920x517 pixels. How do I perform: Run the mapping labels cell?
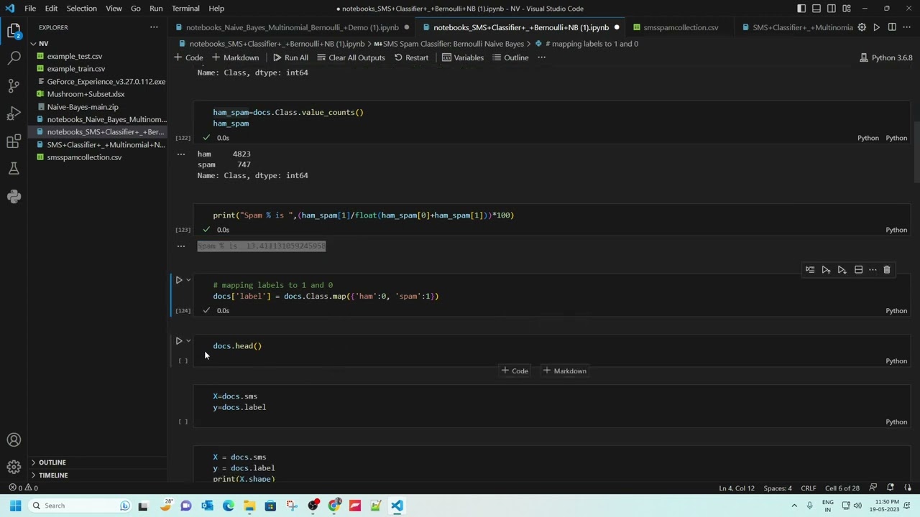coord(179,280)
